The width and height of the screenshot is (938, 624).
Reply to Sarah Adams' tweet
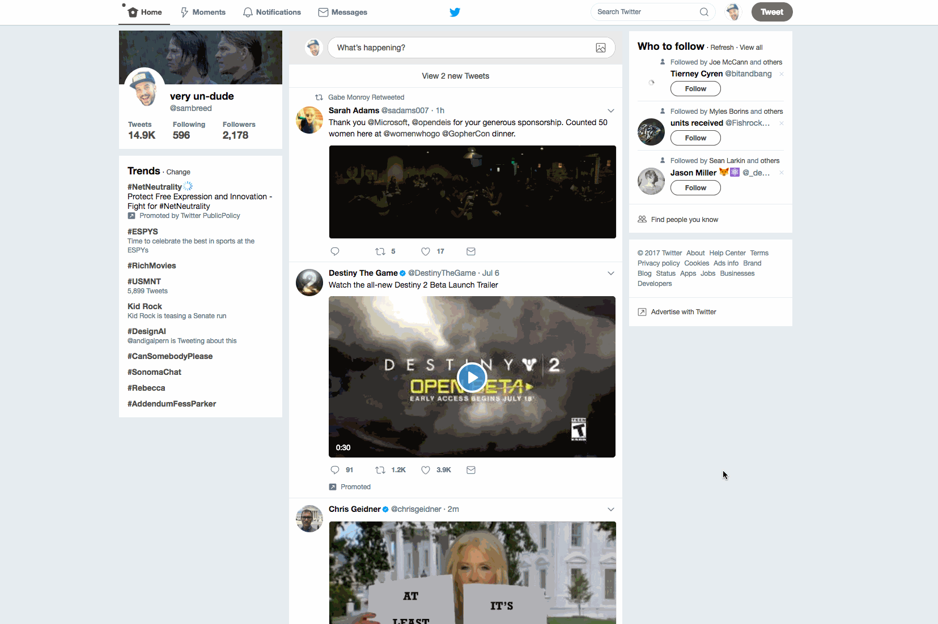click(x=335, y=251)
